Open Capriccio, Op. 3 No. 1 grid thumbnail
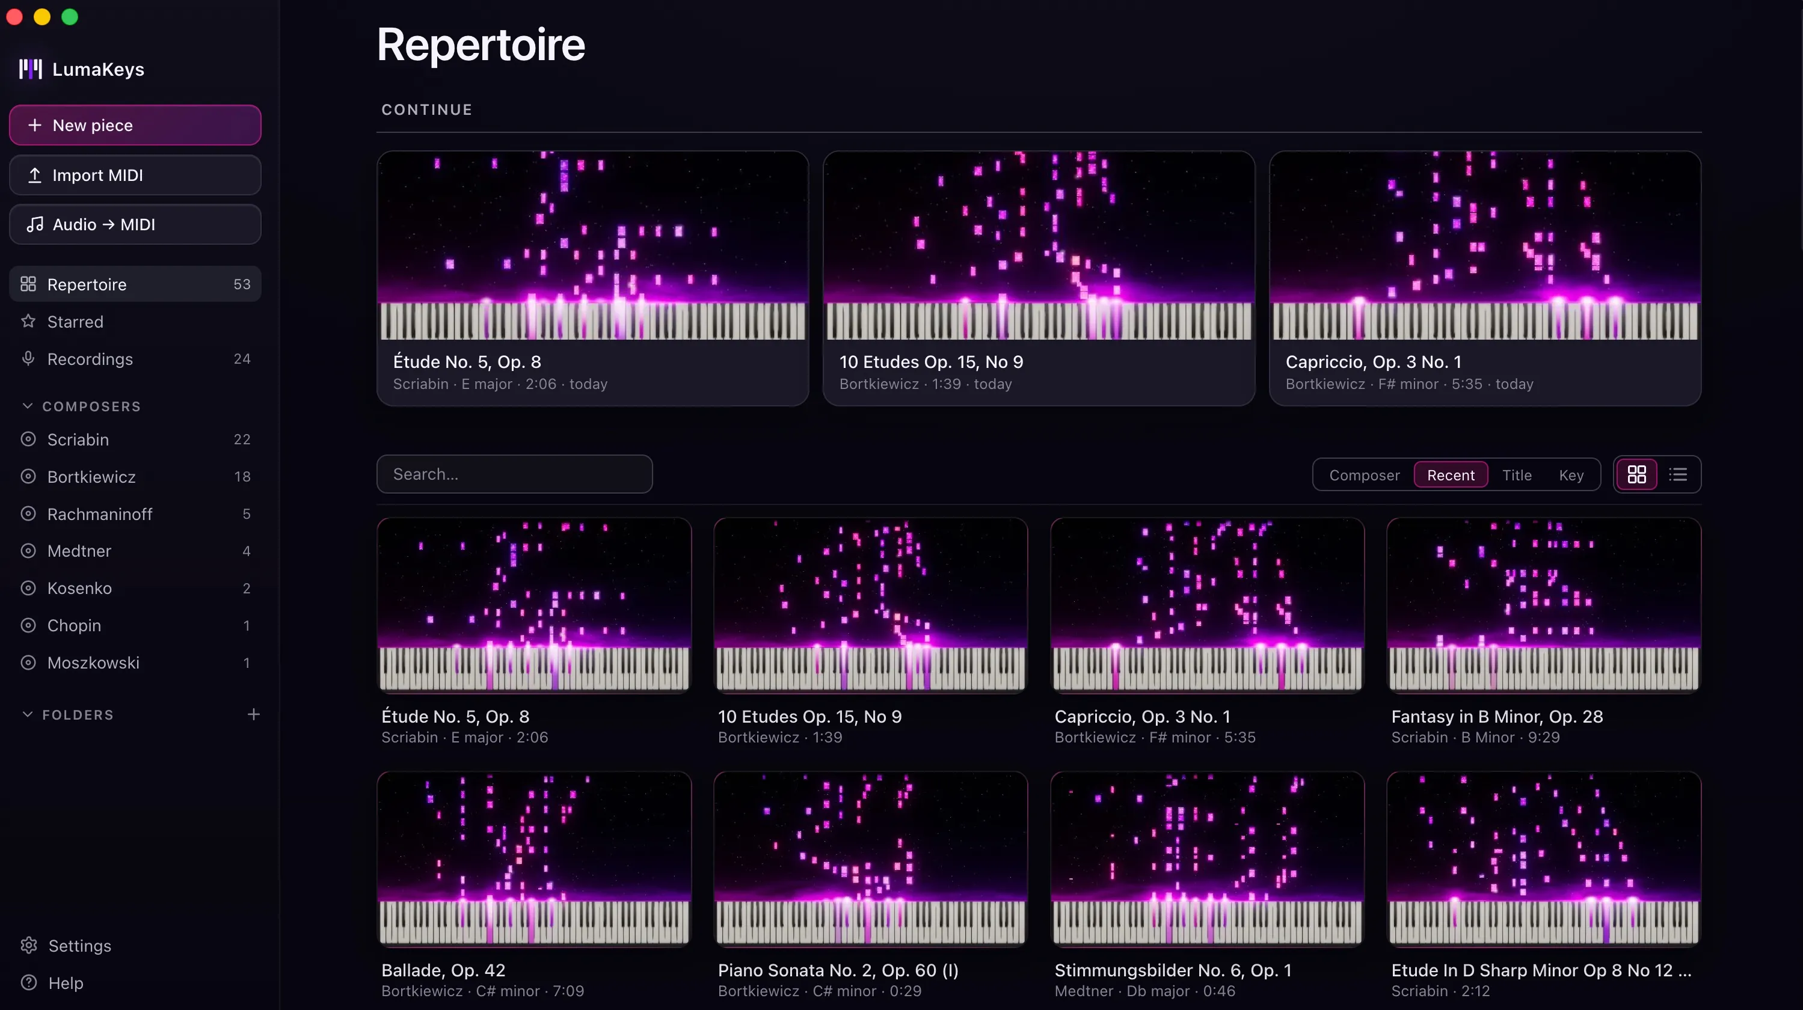This screenshot has height=1010, width=1803. 1208,605
